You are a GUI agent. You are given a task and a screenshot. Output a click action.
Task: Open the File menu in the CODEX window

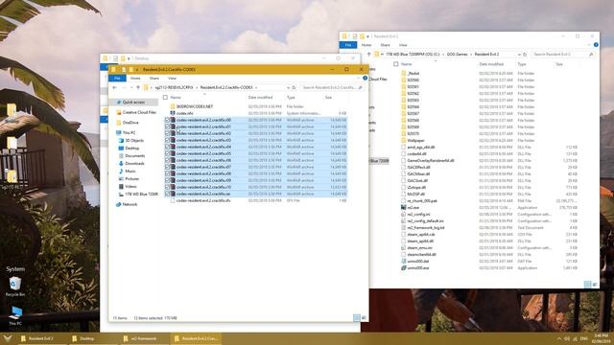coord(117,79)
